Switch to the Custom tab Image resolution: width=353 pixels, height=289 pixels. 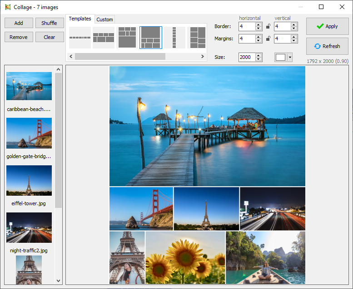[104, 19]
